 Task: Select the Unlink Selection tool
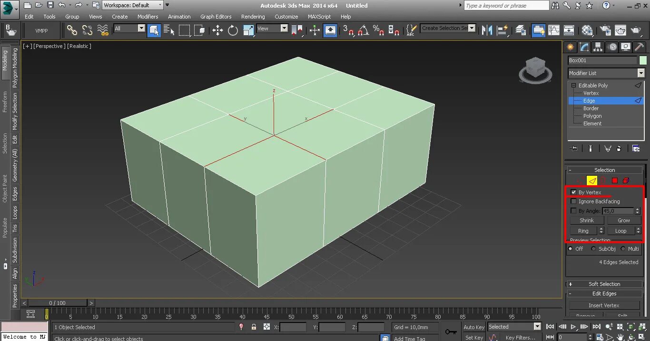pyautogui.click(x=87, y=30)
